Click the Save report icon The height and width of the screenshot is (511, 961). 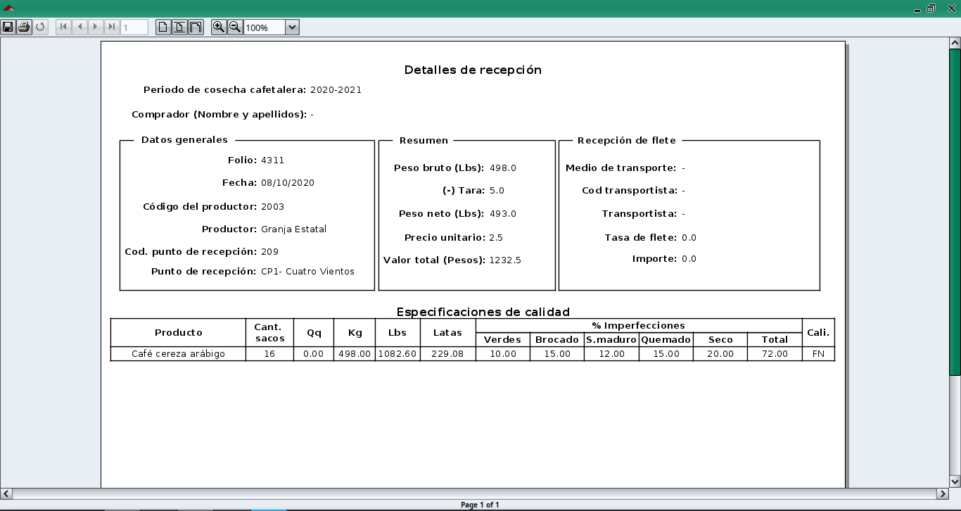tap(8, 27)
